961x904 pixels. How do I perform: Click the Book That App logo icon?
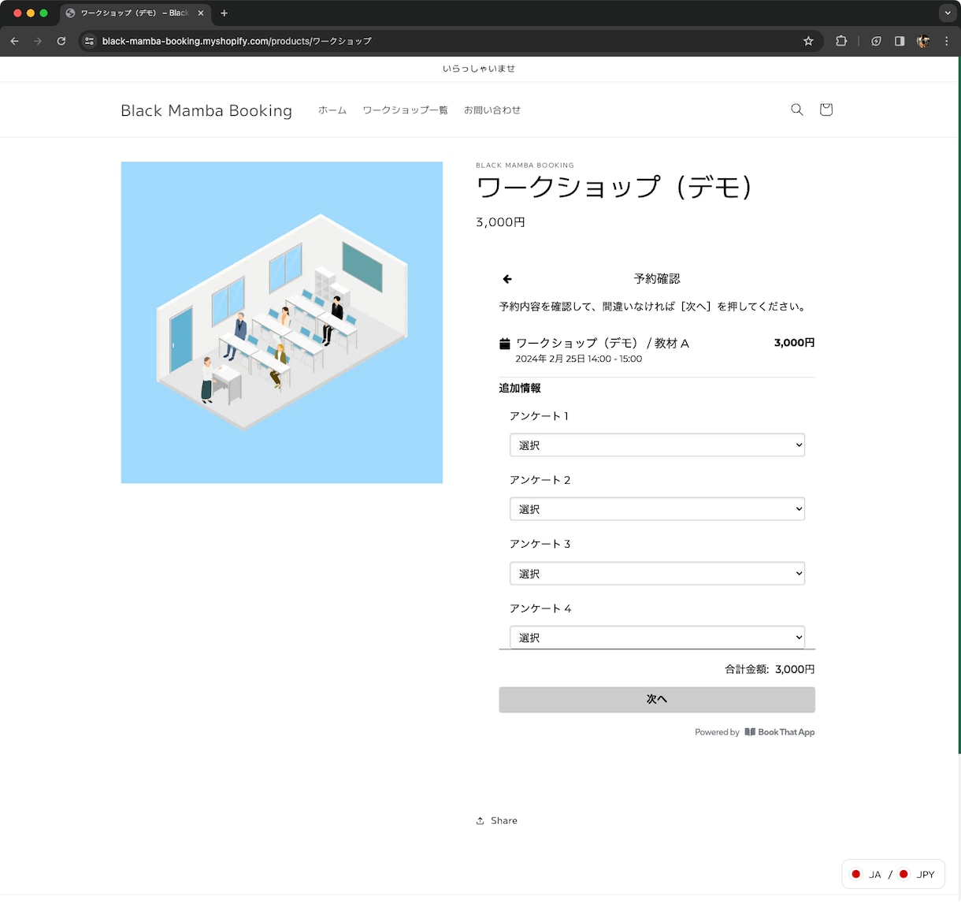click(x=750, y=732)
